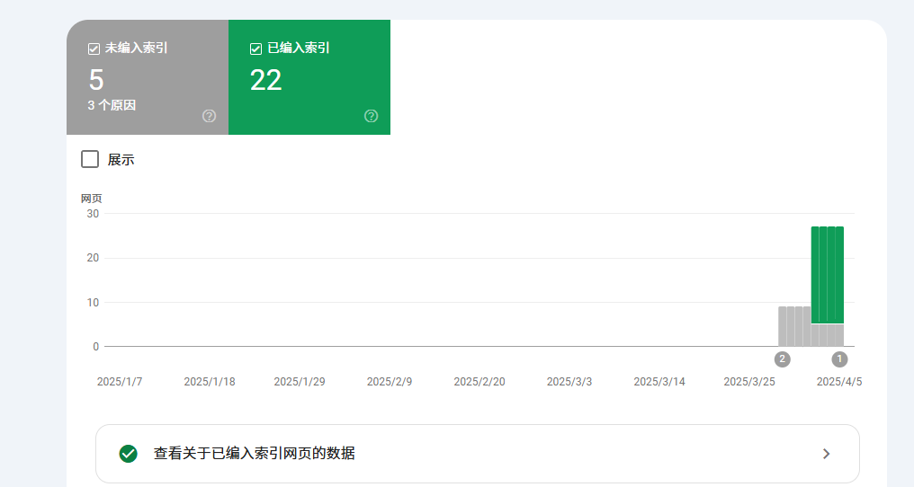Toggle the 未编入索引 checkbox
The height and width of the screenshot is (487, 914).
pyautogui.click(x=94, y=49)
